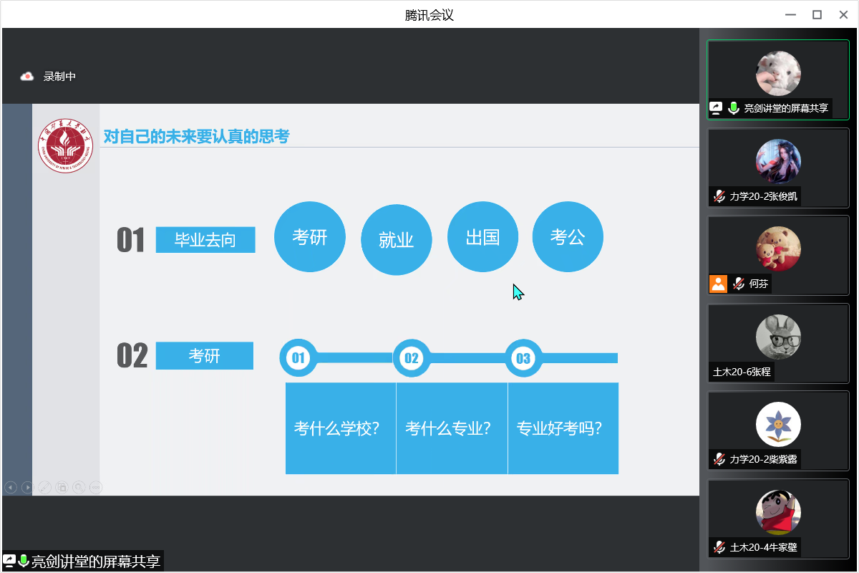Open the more options ellipsis on slide

tap(95, 487)
